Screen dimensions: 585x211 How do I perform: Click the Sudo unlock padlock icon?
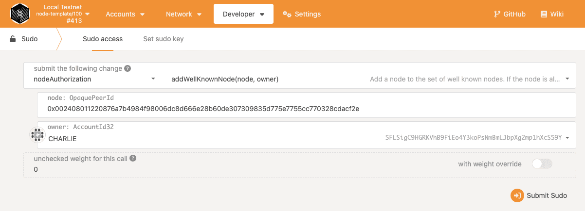pos(13,39)
